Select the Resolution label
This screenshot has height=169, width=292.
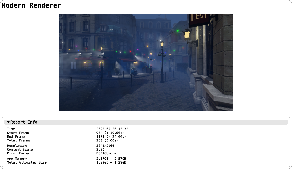tap(17, 146)
